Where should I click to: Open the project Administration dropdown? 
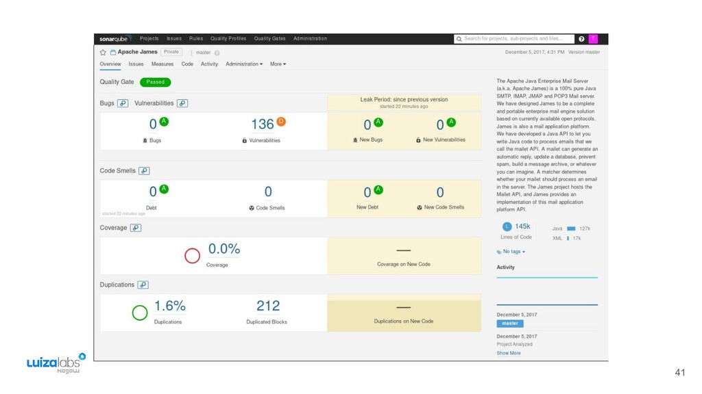click(x=244, y=64)
